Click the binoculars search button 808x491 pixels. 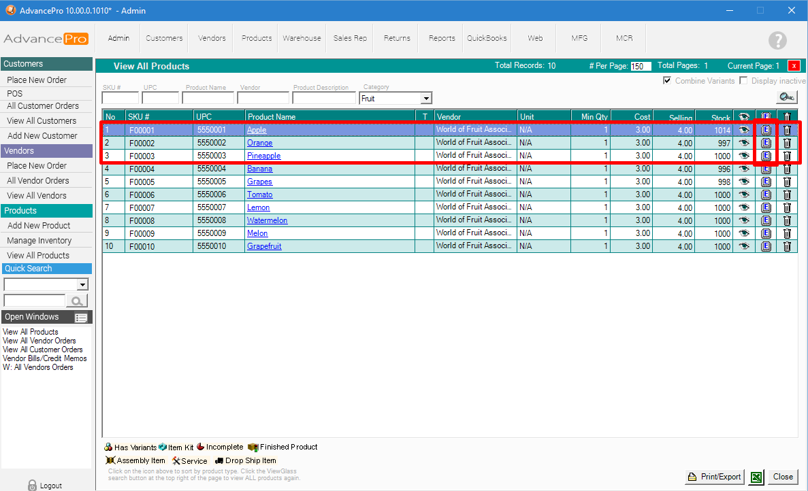click(786, 97)
